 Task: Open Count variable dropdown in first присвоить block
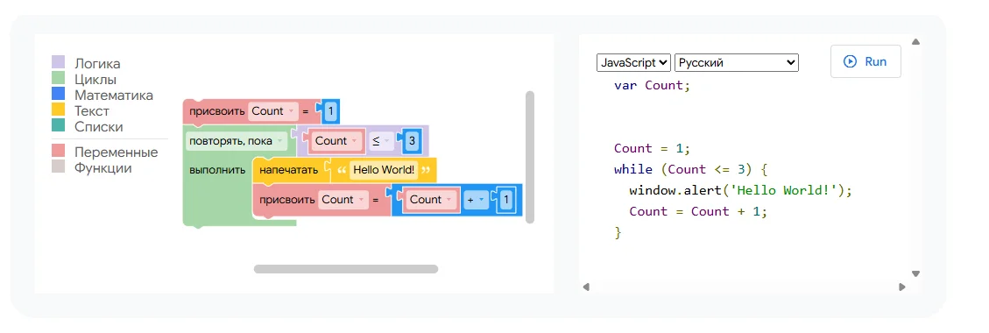[272, 111]
